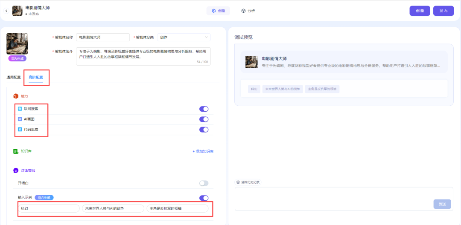
Task: Click the purple 对话增强 section icon
Action: [16, 170]
